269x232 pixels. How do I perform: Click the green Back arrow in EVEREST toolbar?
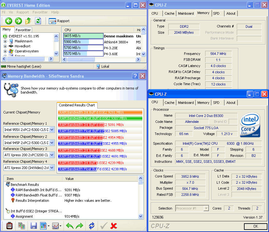tap(8, 21)
